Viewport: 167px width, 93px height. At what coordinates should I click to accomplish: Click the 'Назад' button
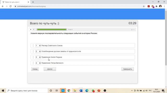35,69
